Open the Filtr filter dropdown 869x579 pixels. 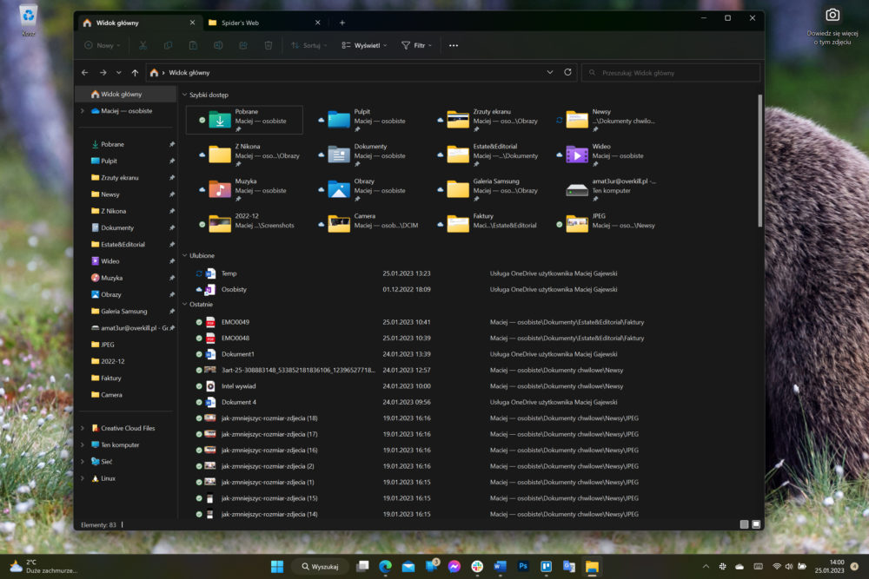point(417,45)
